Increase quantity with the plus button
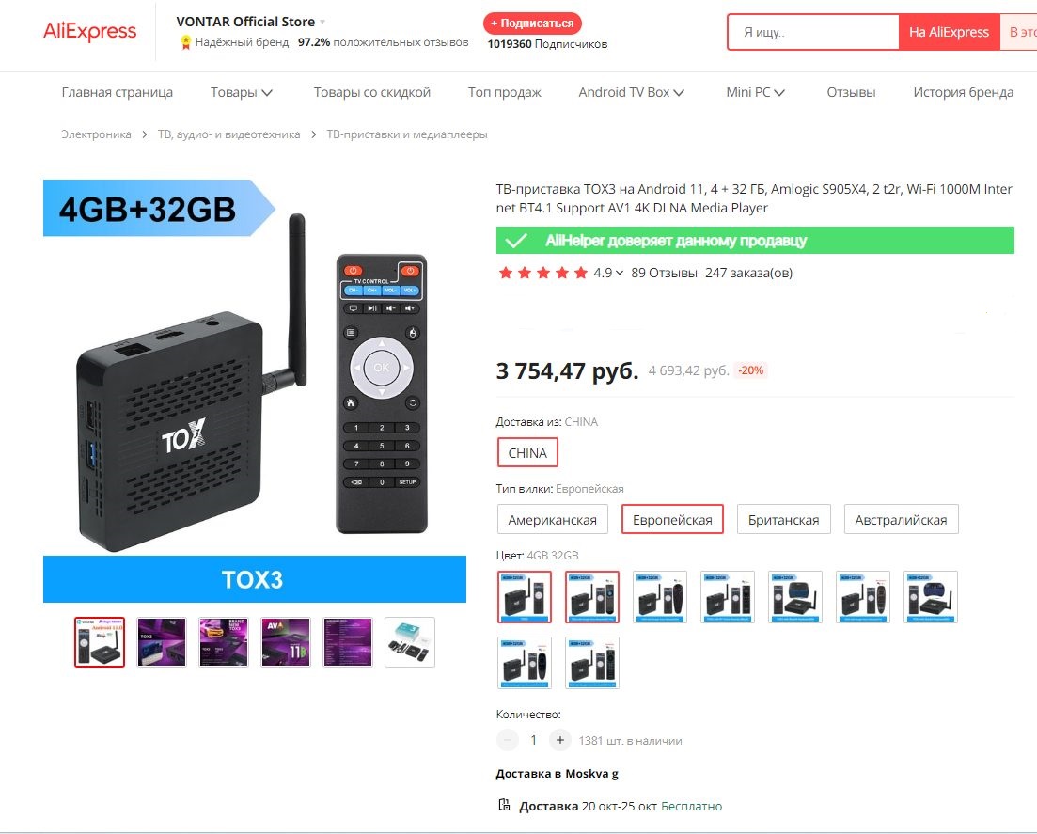The width and height of the screenshot is (1037, 834). pos(560,740)
